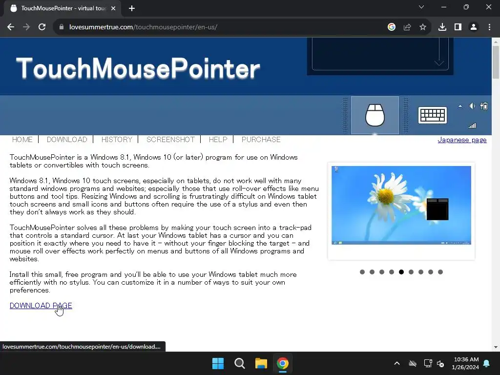Screen dimensions: 500x375
Task: Close the TouchMousePointer tab
Action: click(113, 8)
